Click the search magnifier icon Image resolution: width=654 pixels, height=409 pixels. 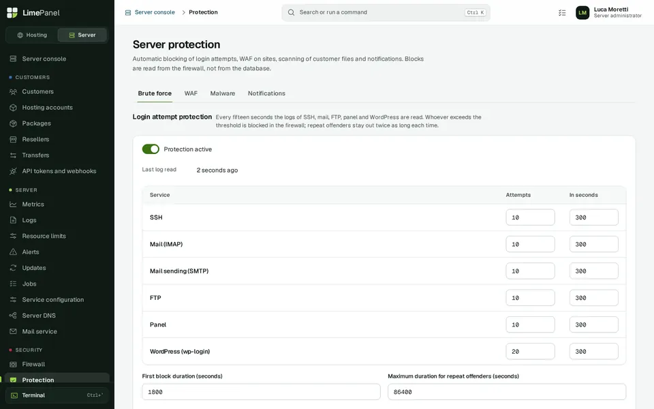click(291, 12)
